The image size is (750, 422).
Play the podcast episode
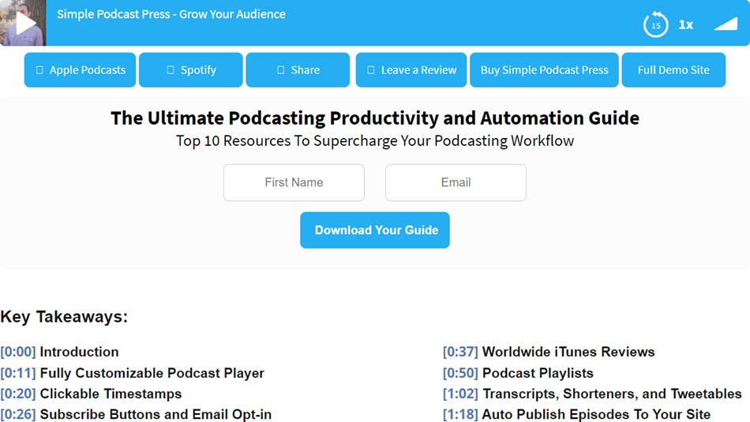(25, 22)
